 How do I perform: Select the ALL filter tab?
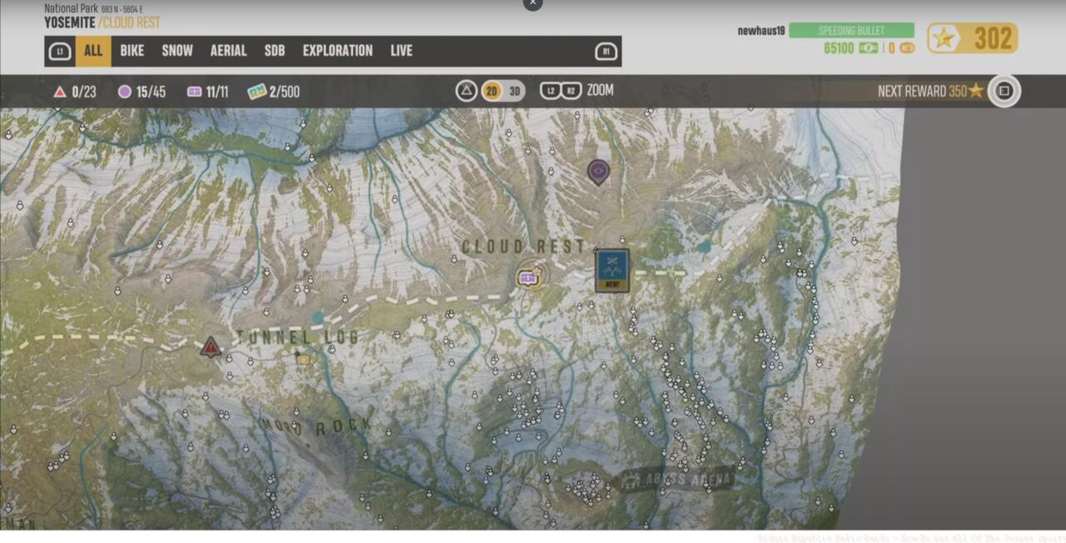tap(93, 51)
